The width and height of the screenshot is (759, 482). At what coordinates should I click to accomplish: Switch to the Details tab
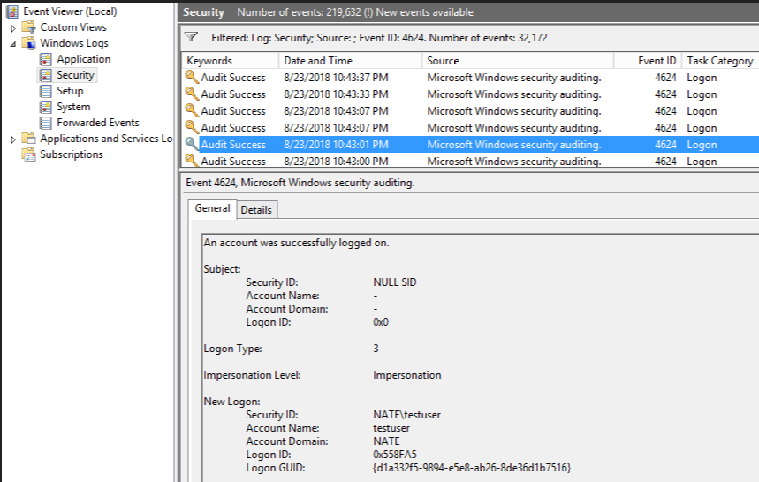(x=256, y=209)
